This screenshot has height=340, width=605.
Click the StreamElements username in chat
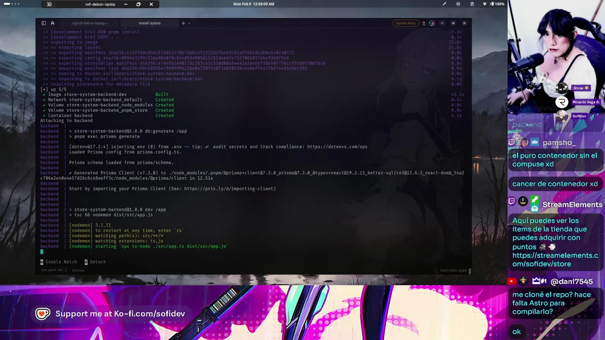[x=572, y=204]
